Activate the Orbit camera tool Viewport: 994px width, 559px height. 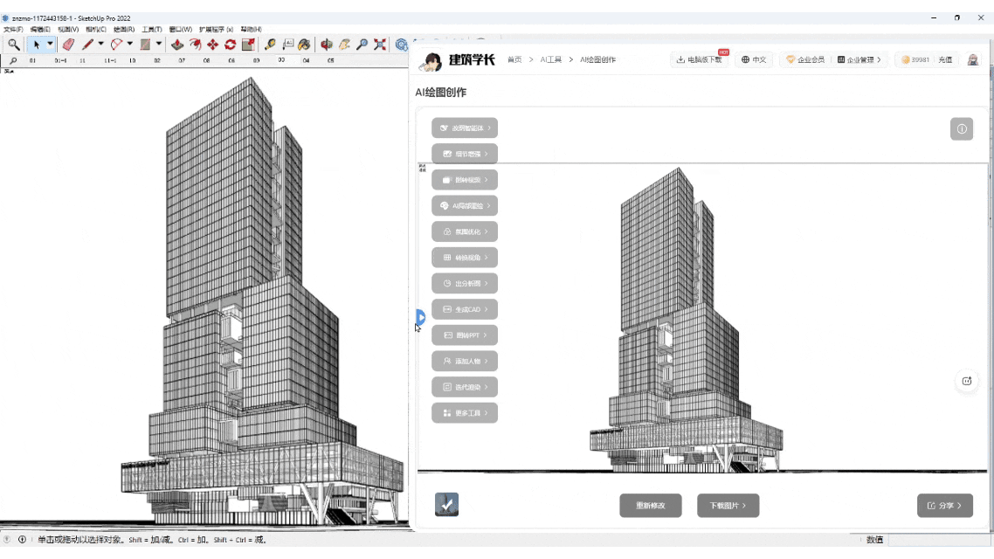click(327, 45)
